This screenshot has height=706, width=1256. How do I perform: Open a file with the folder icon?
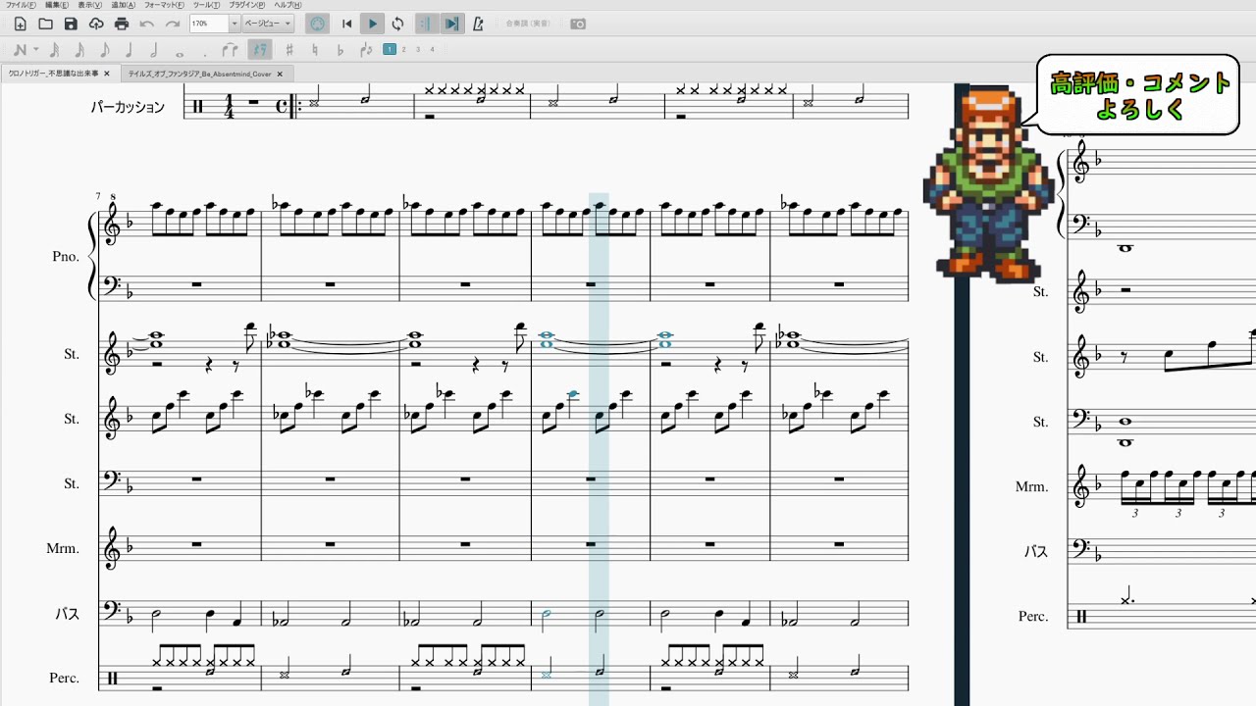pyautogui.click(x=45, y=24)
